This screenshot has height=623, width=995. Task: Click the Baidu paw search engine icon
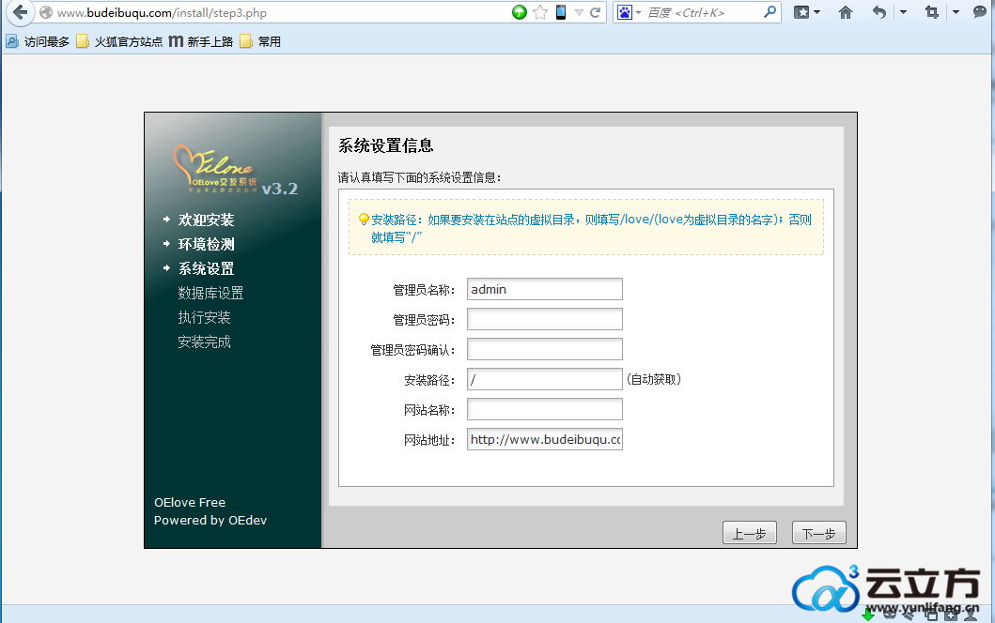[625, 12]
